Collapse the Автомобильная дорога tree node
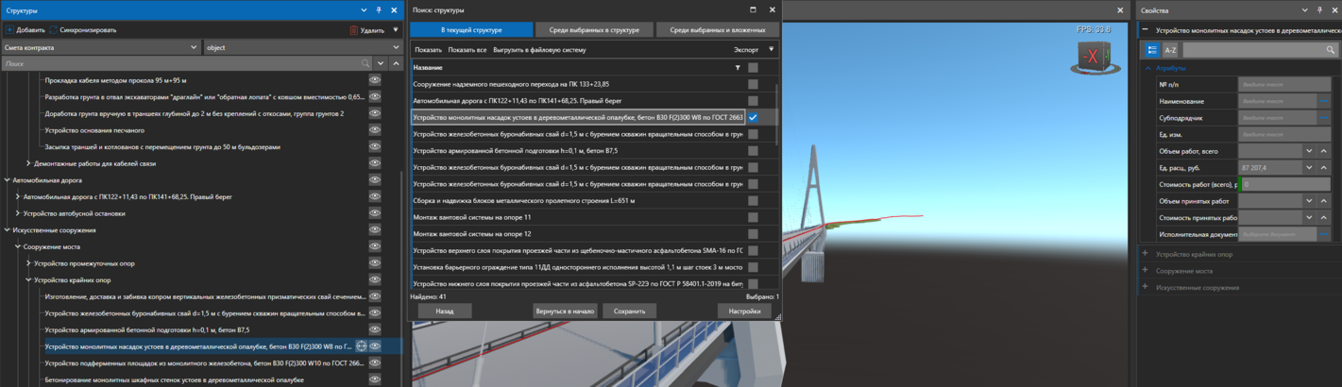This screenshot has width=1342, height=387. click(8, 180)
